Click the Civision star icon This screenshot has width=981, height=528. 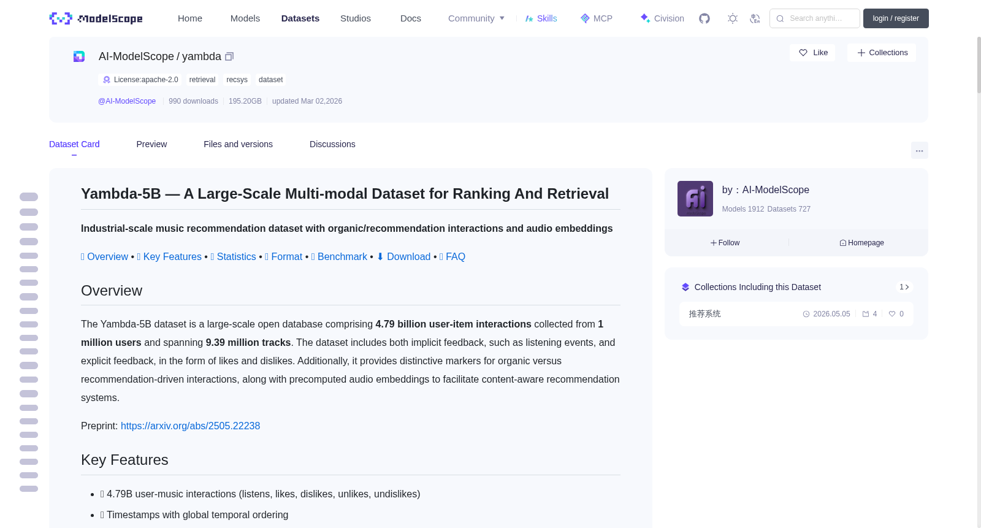point(645,18)
